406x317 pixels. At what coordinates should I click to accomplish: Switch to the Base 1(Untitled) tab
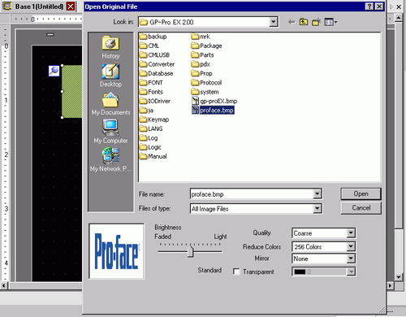click(x=39, y=7)
